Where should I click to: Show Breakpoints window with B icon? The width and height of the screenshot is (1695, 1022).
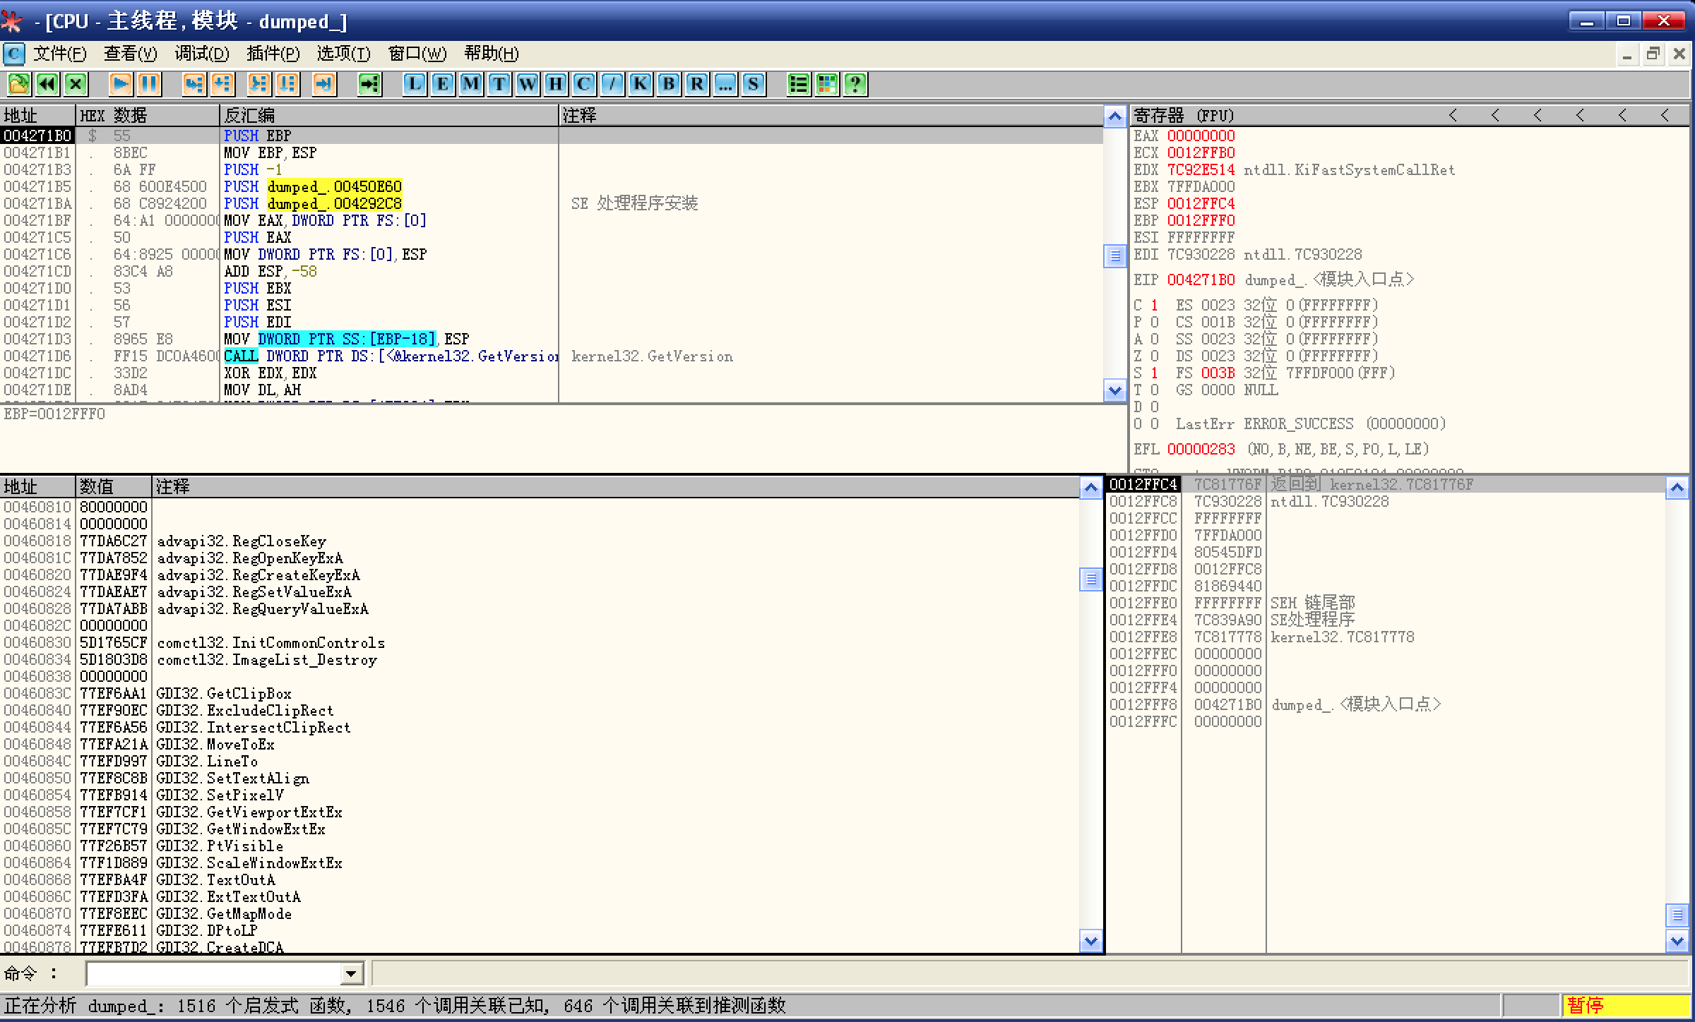[x=669, y=85]
